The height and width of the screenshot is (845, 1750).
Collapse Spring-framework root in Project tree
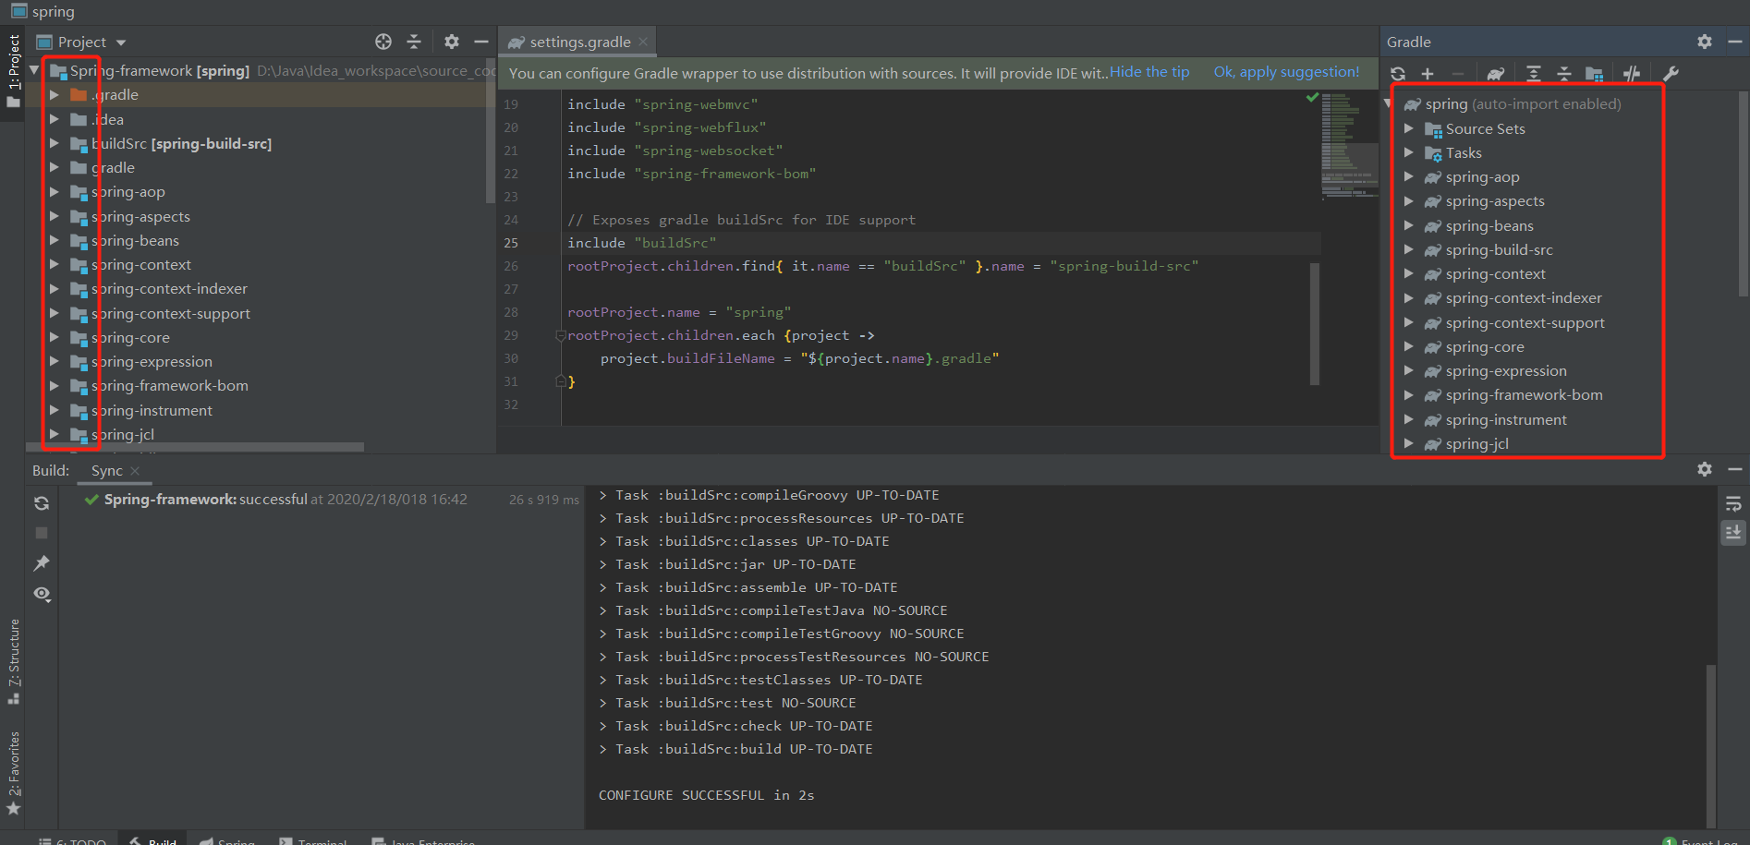(x=34, y=70)
